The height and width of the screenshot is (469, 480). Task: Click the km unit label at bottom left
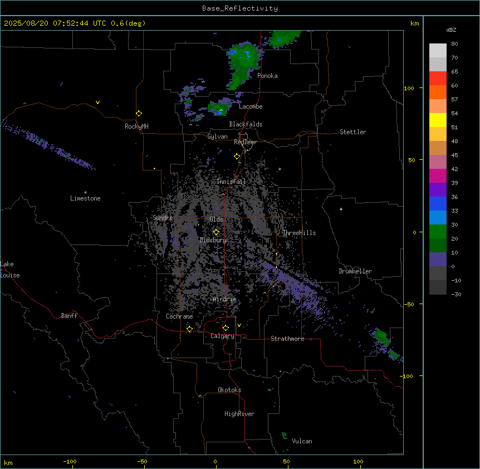[x=8, y=462]
